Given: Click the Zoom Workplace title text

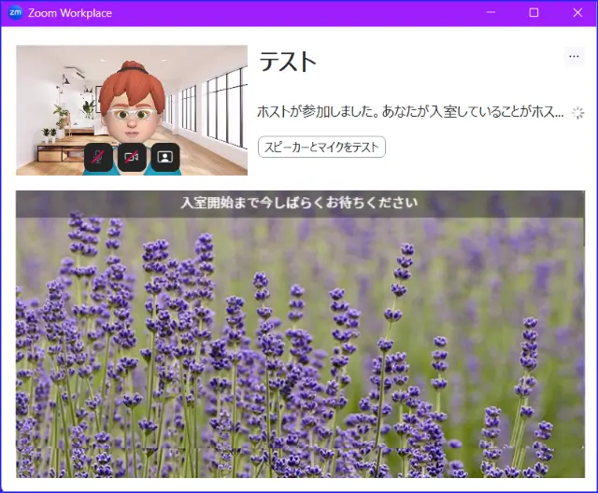Looking at the screenshot, I should 70,13.
